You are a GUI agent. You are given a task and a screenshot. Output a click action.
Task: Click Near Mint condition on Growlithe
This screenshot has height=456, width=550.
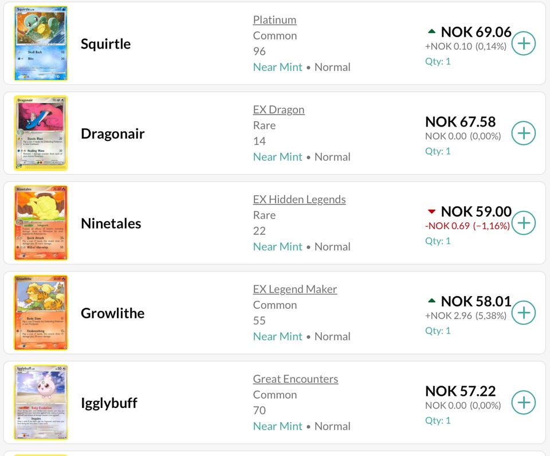[x=277, y=336]
